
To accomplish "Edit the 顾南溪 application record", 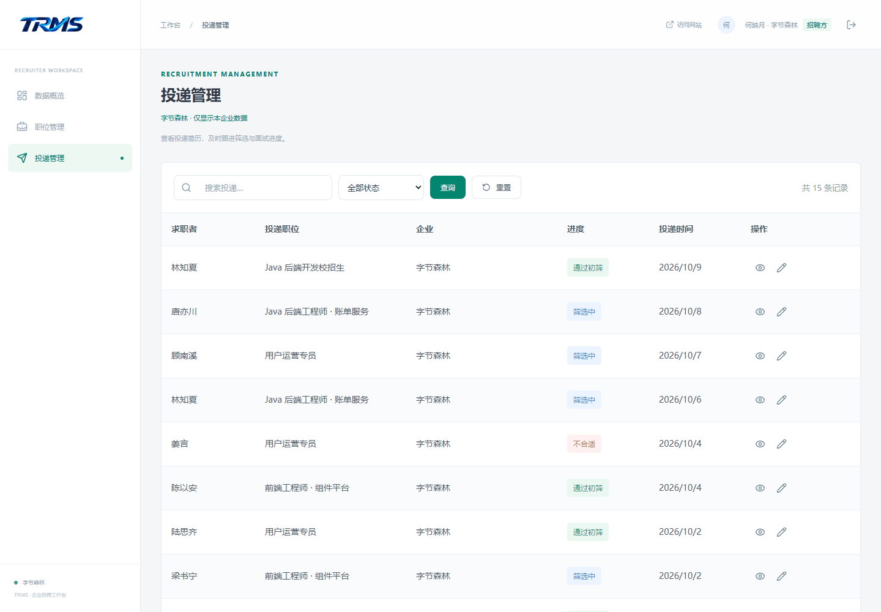I will [781, 356].
